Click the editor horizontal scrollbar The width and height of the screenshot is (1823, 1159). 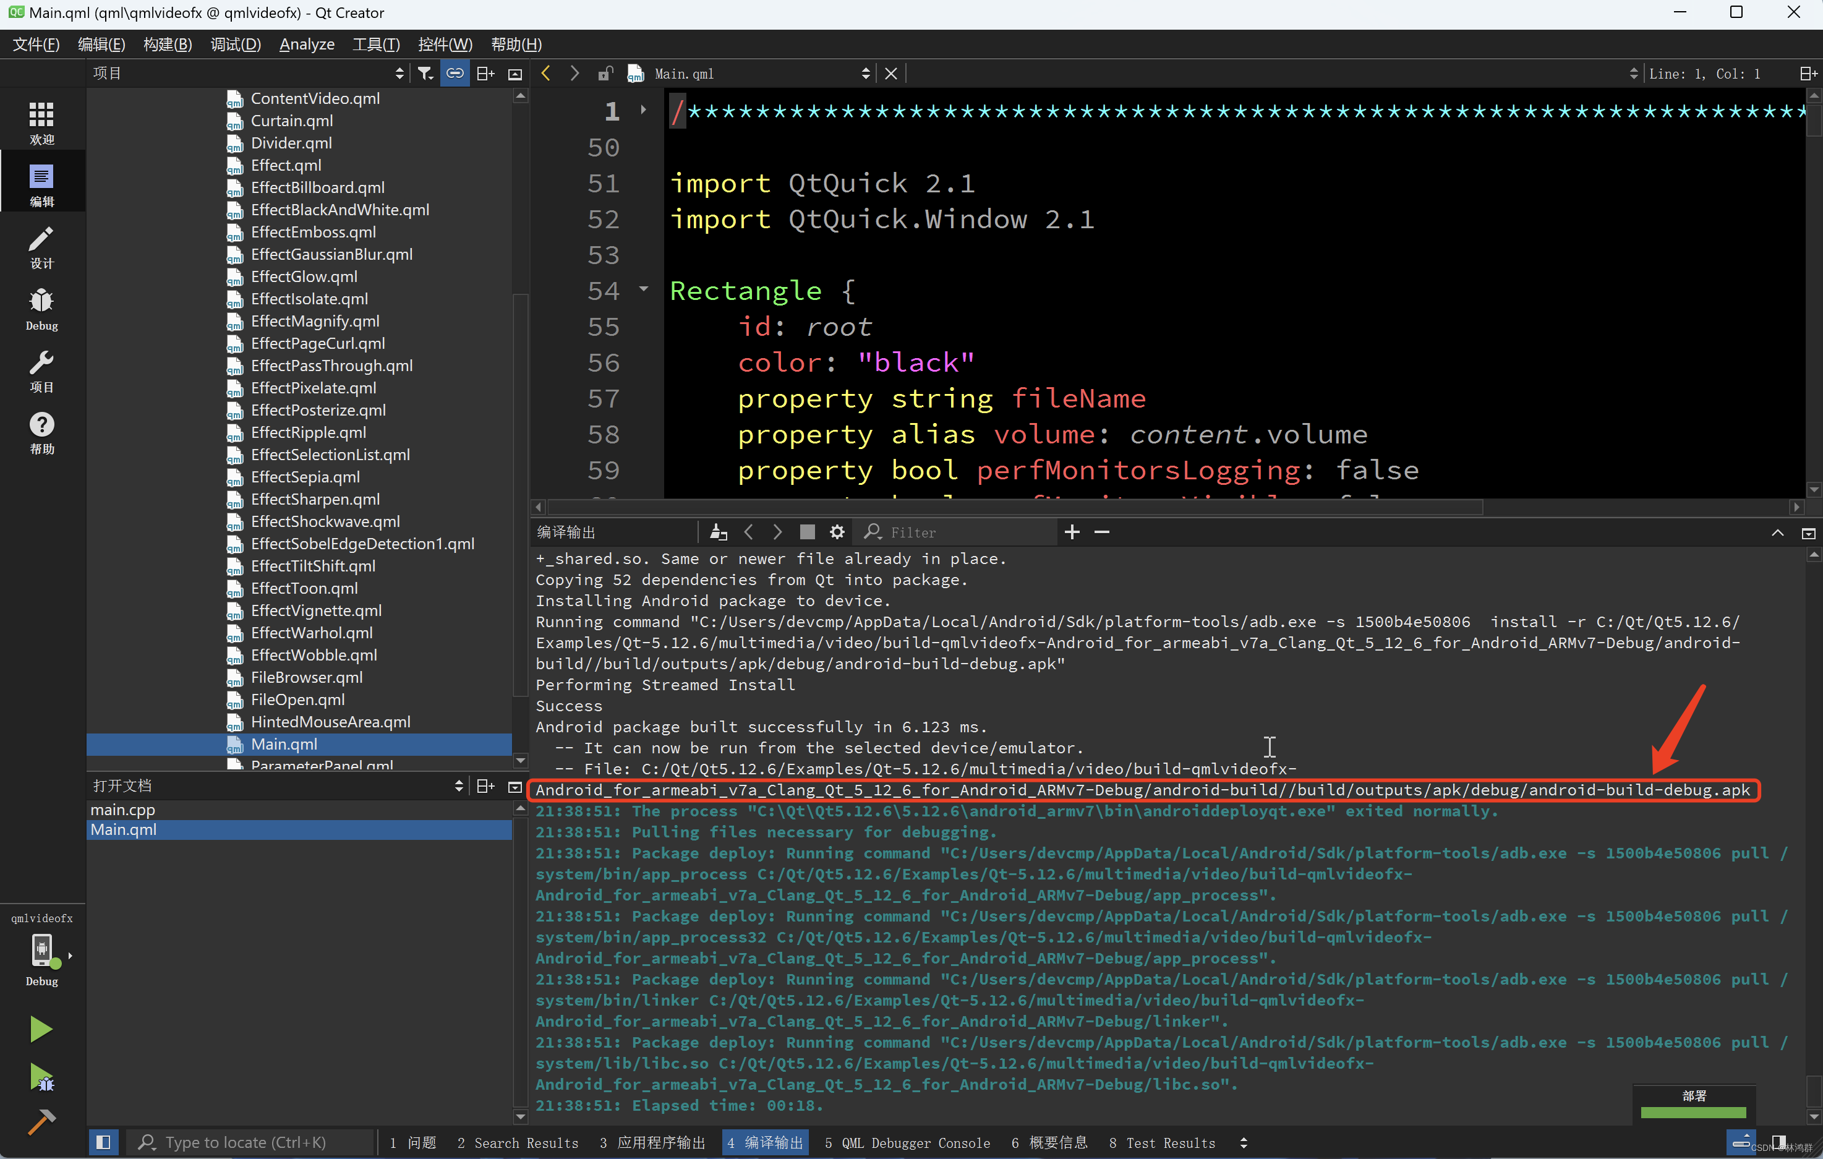[x=1014, y=507]
